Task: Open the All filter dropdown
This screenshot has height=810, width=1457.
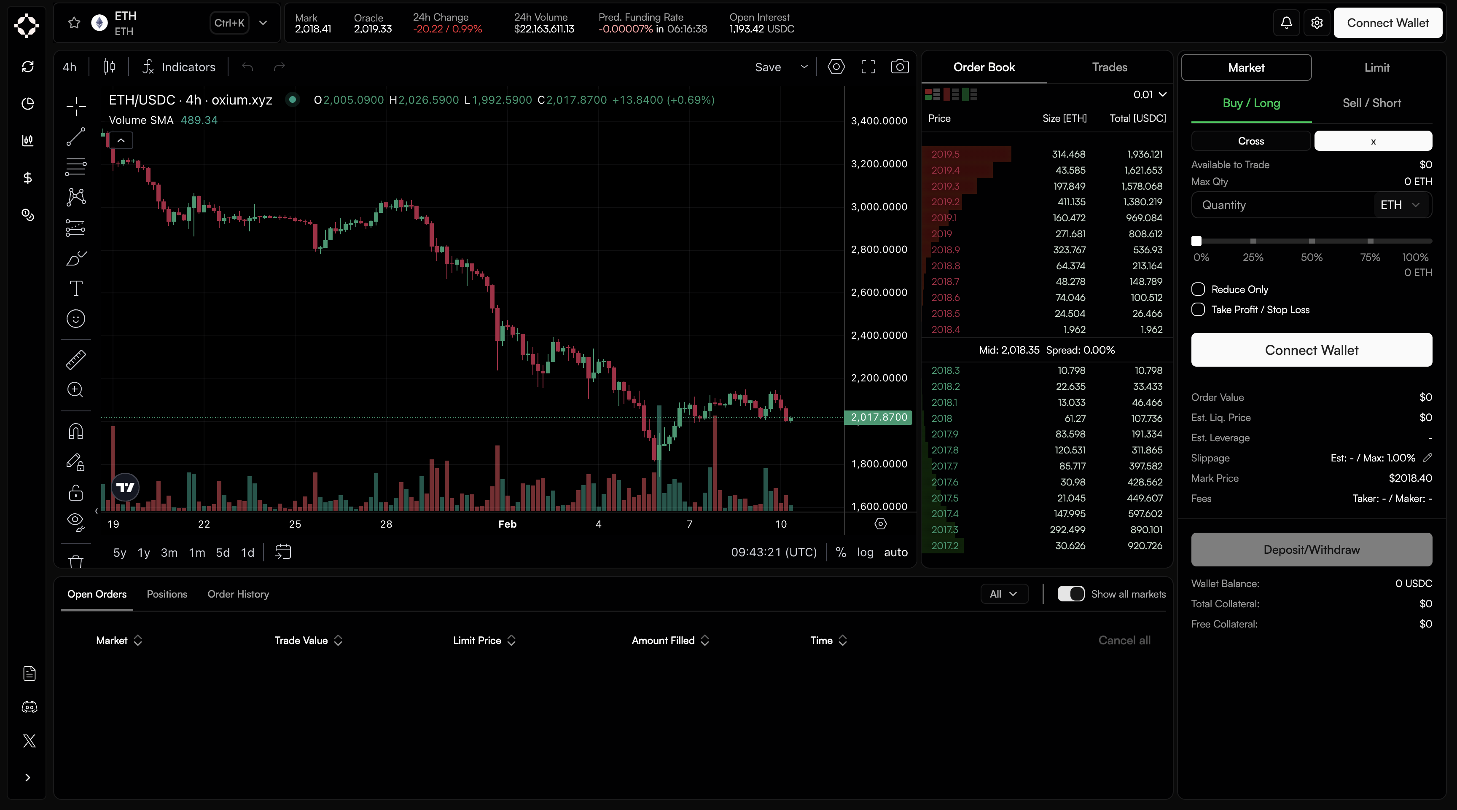Action: [1004, 594]
